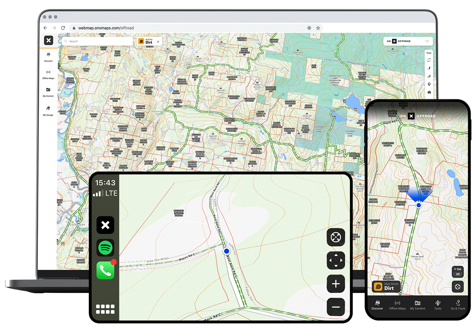Click the blue location dot on CarPlay map
This screenshot has height=327, width=475.
226,251
